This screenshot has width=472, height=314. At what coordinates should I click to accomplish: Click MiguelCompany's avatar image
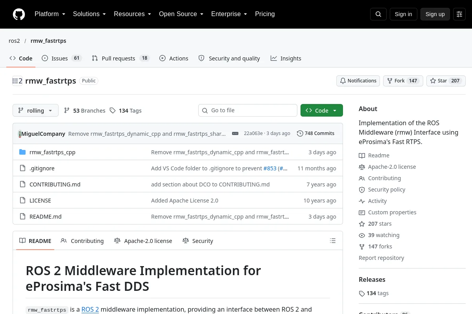click(x=20, y=134)
